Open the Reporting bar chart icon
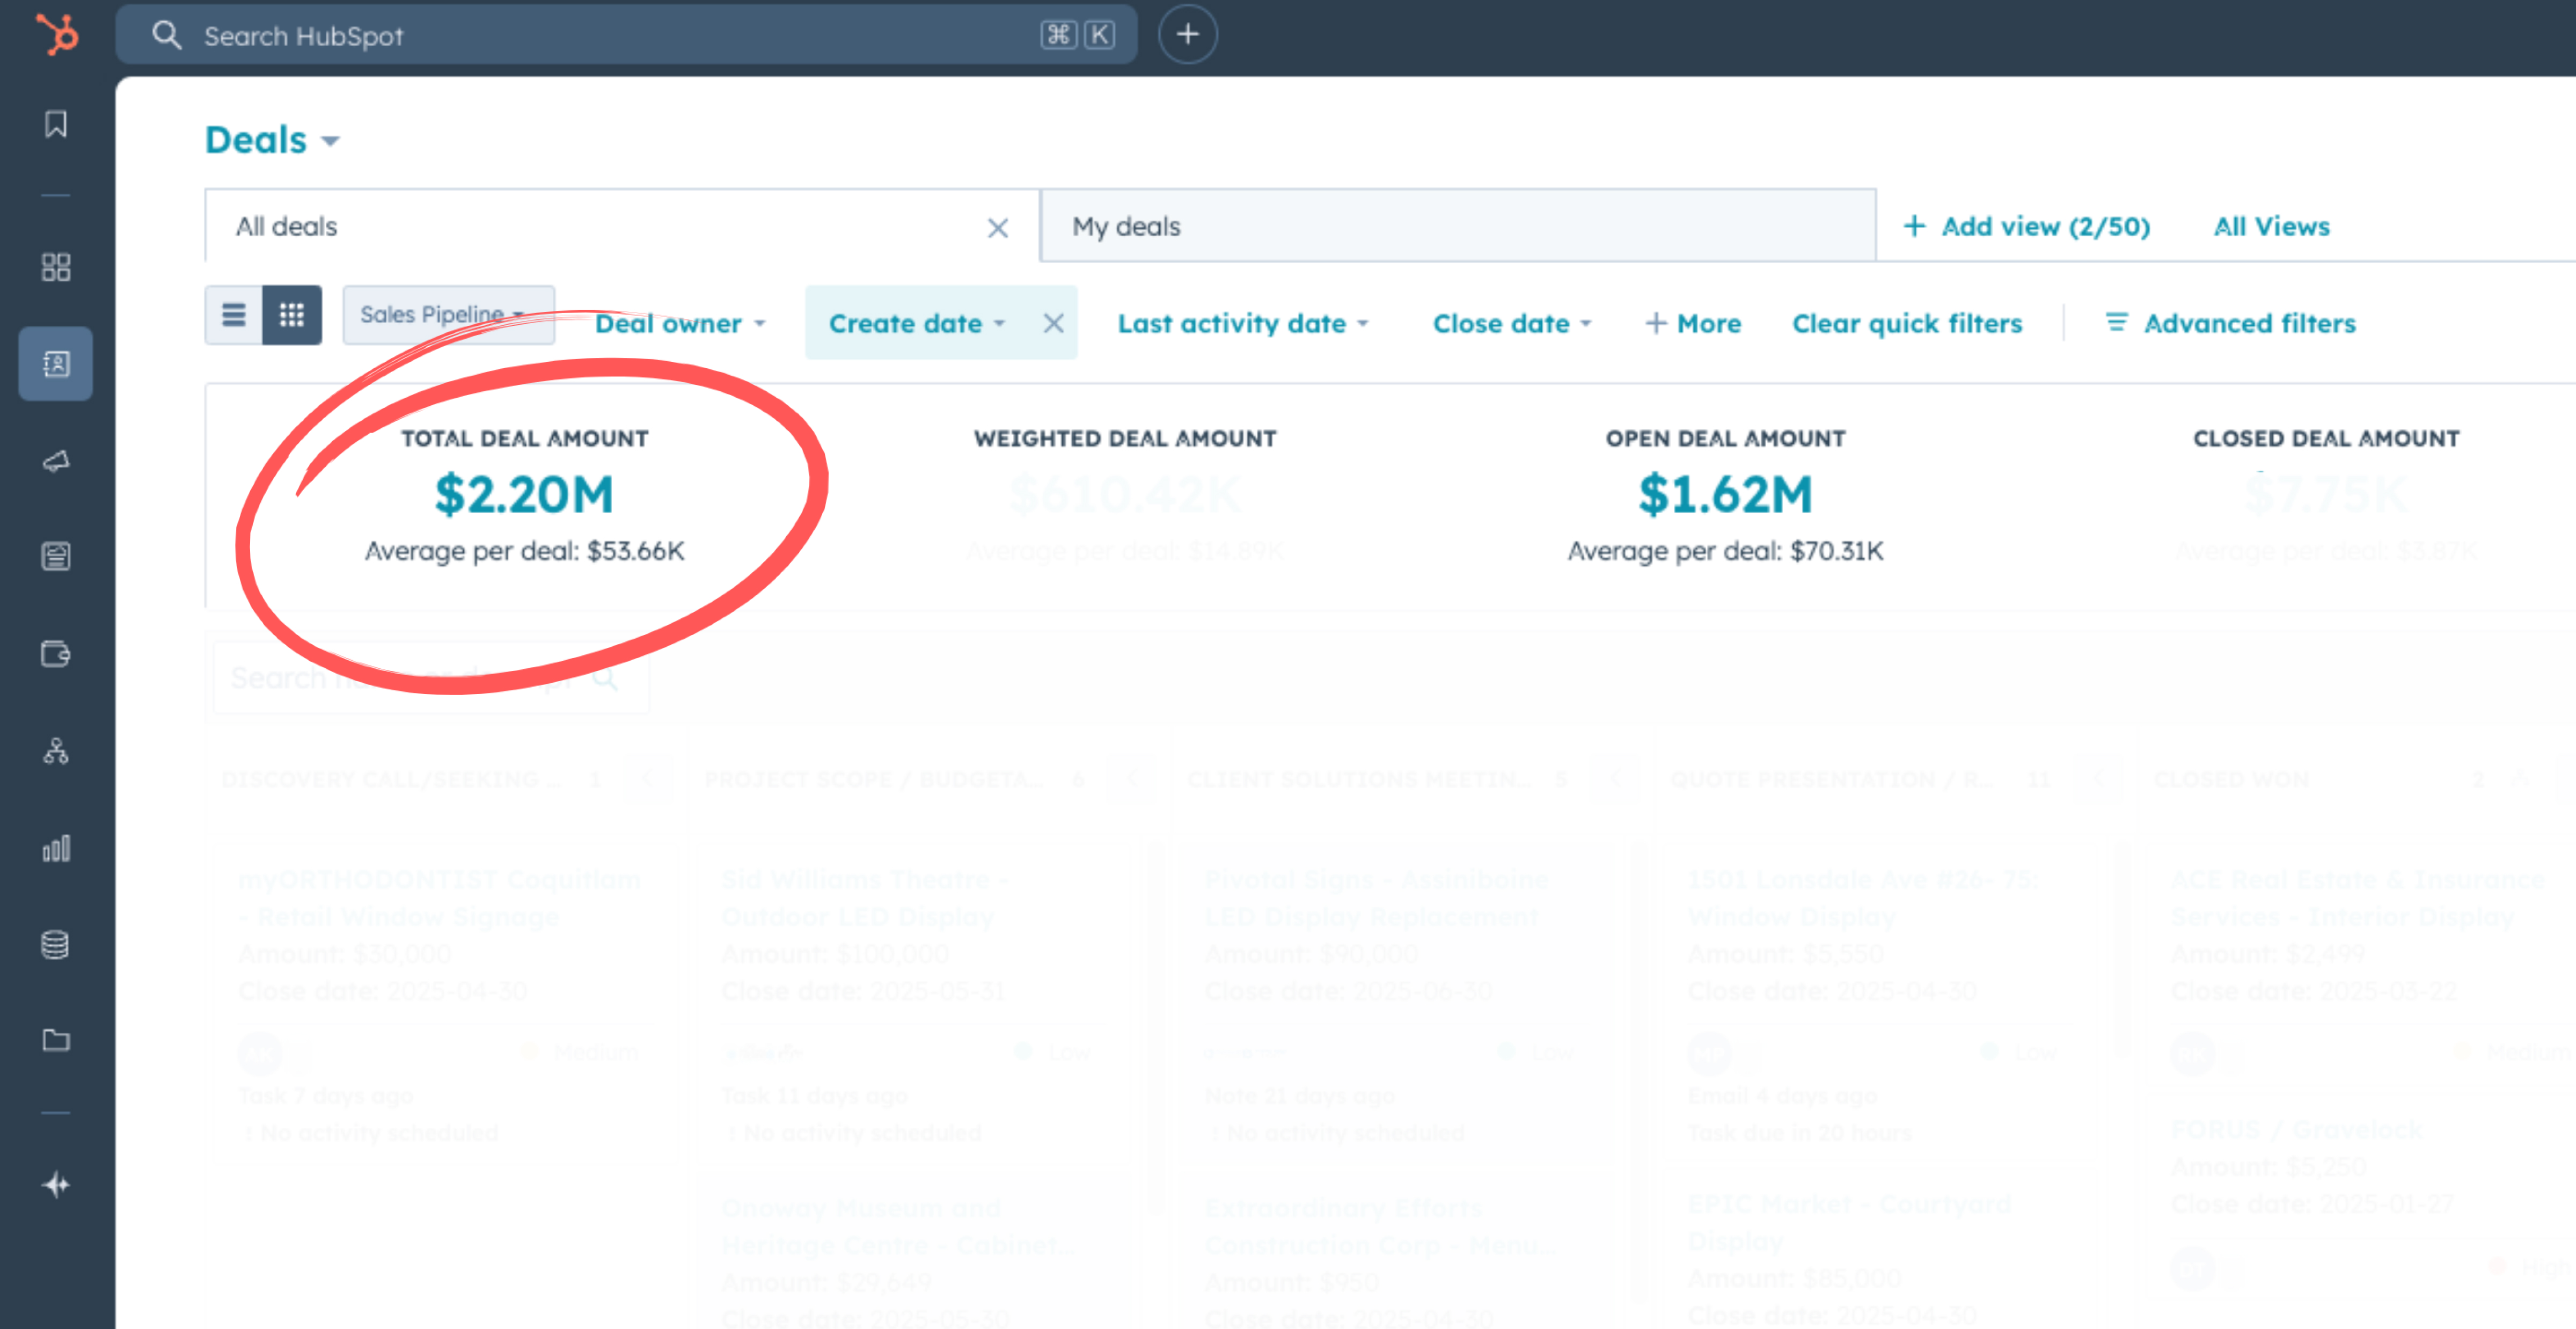This screenshot has width=2576, height=1329. point(56,849)
